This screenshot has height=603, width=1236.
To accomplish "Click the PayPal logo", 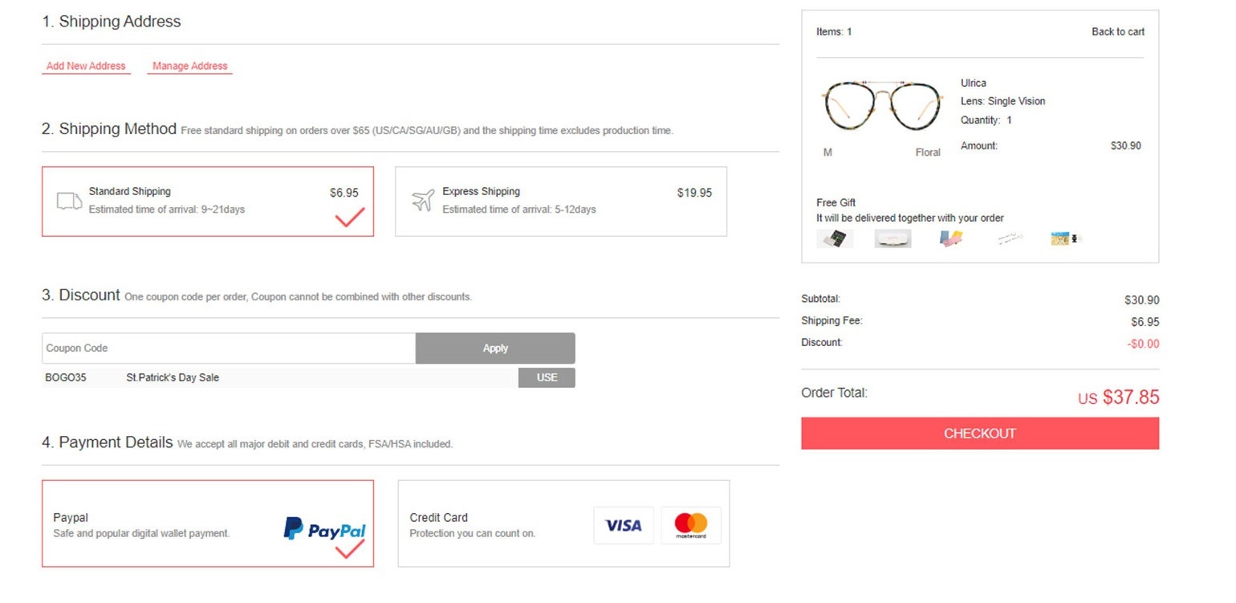I will [324, 529].
